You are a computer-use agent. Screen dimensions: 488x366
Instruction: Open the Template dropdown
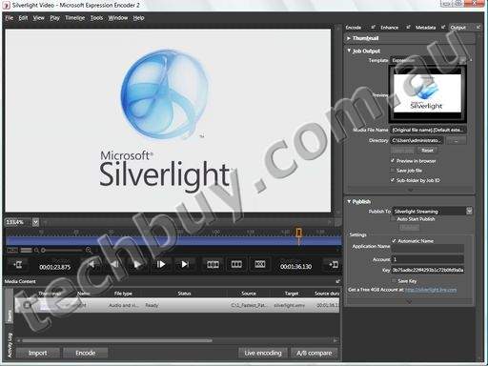pos(463,60)
